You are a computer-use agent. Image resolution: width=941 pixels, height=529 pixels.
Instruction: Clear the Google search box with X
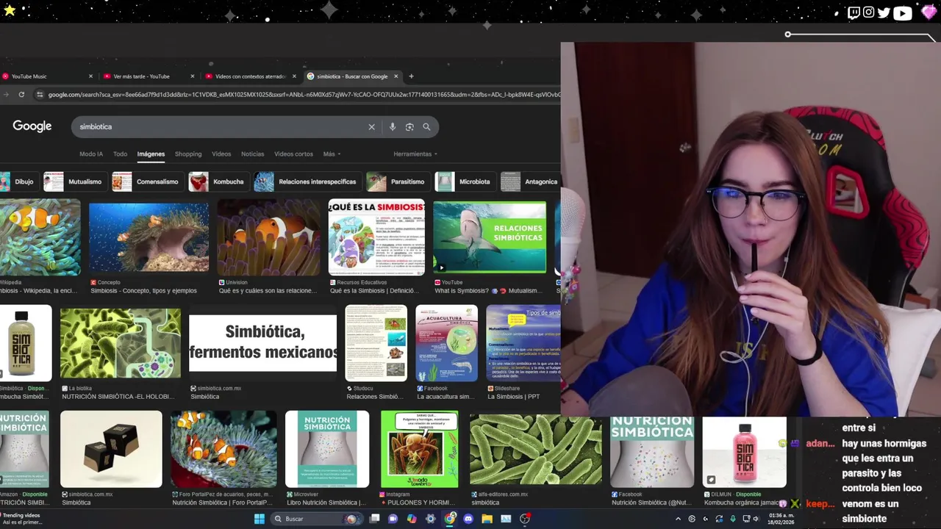coord(371,127)
